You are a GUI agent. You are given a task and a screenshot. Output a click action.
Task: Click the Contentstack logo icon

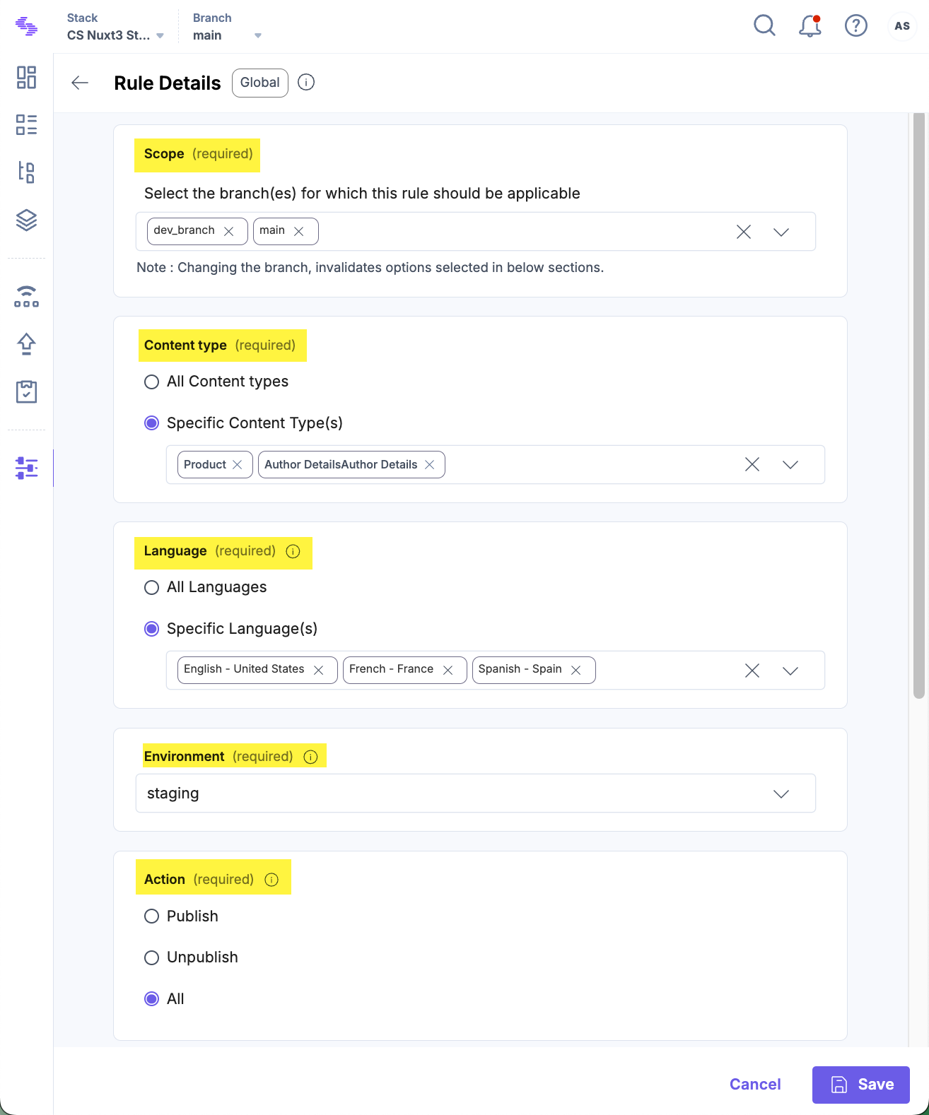click(26, 26)
